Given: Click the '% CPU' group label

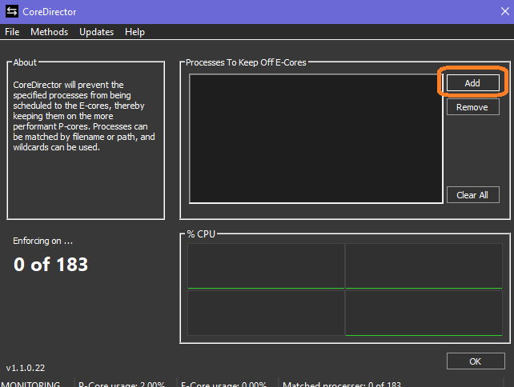Looking at the screenshot, I should [201, 234].
